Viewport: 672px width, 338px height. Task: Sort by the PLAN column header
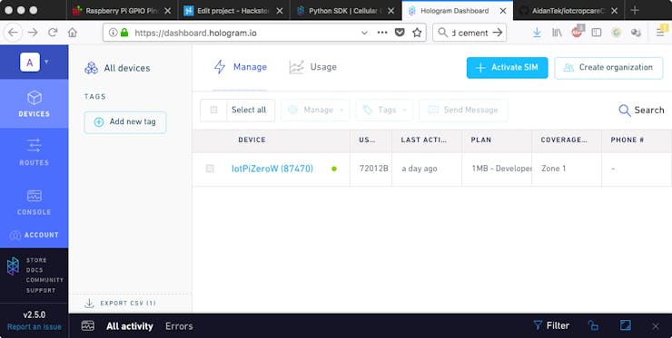click(481, 140)
